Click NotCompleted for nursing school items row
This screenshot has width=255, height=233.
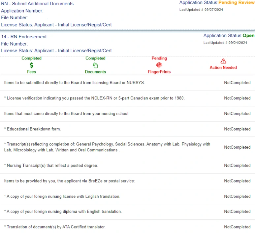(x=237, y=114)
